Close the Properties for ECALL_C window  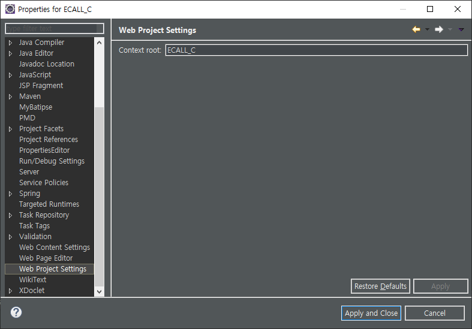tap(458, 10)
